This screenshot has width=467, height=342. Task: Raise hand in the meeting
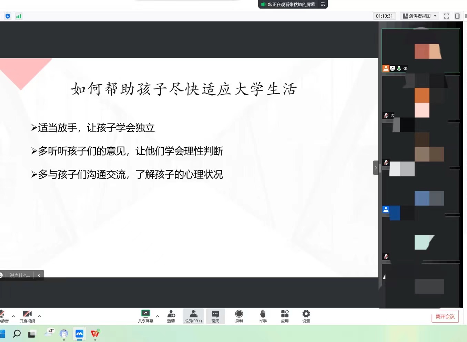point(263,316)
